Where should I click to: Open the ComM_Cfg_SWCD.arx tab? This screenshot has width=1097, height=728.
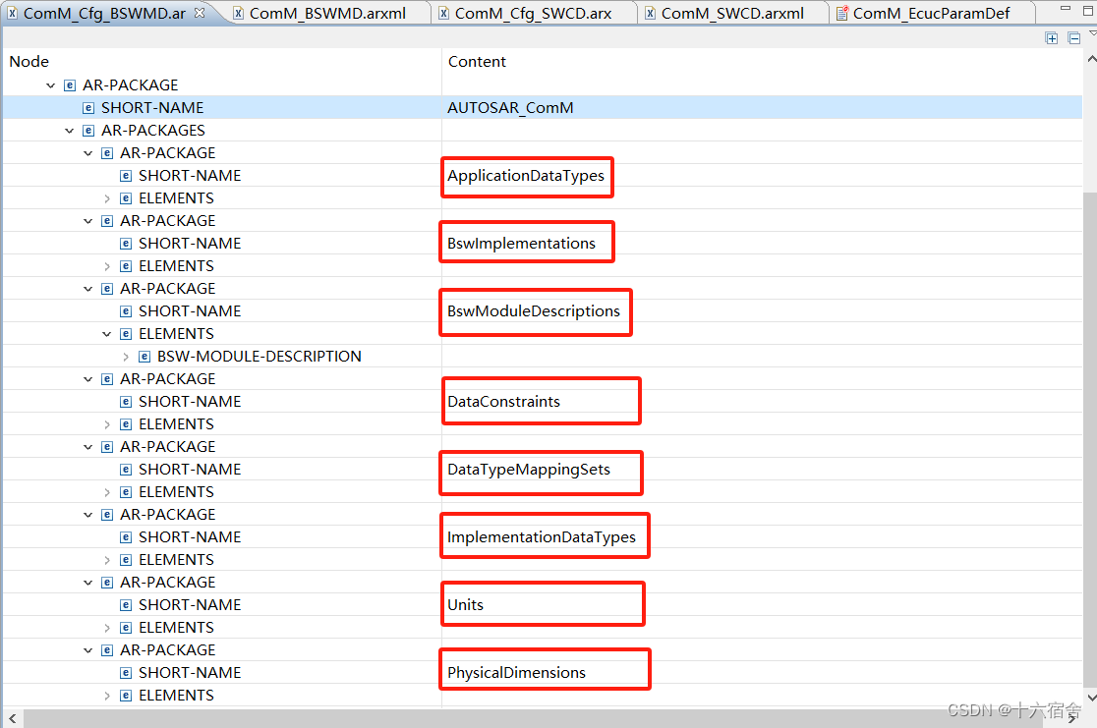533,14
